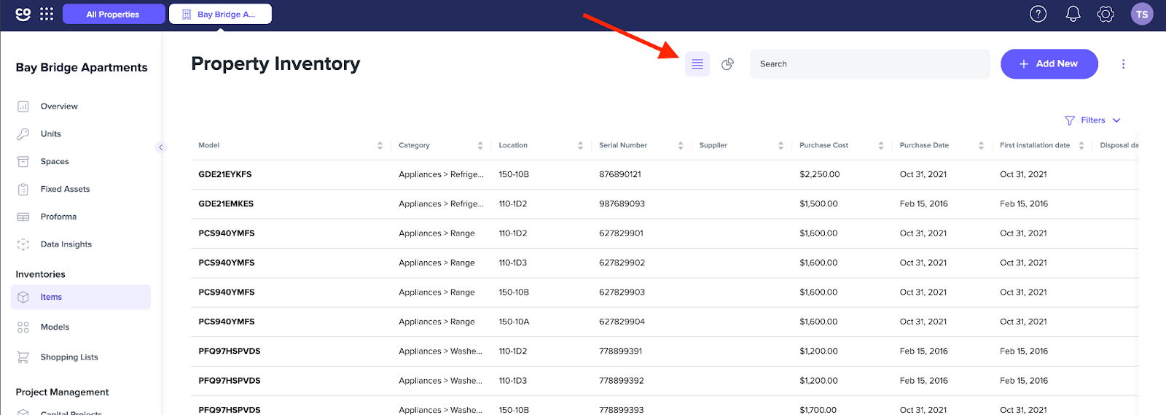Expand Filters dropdown chevron

(1116, 120)
